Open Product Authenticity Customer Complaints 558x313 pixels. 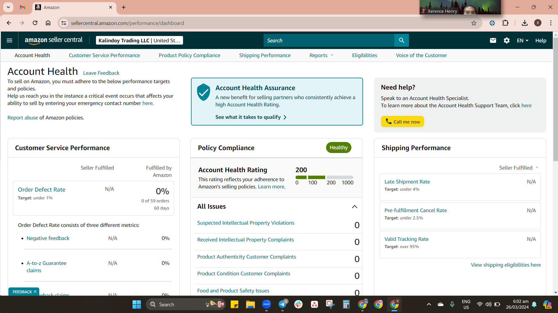point(246,257)
